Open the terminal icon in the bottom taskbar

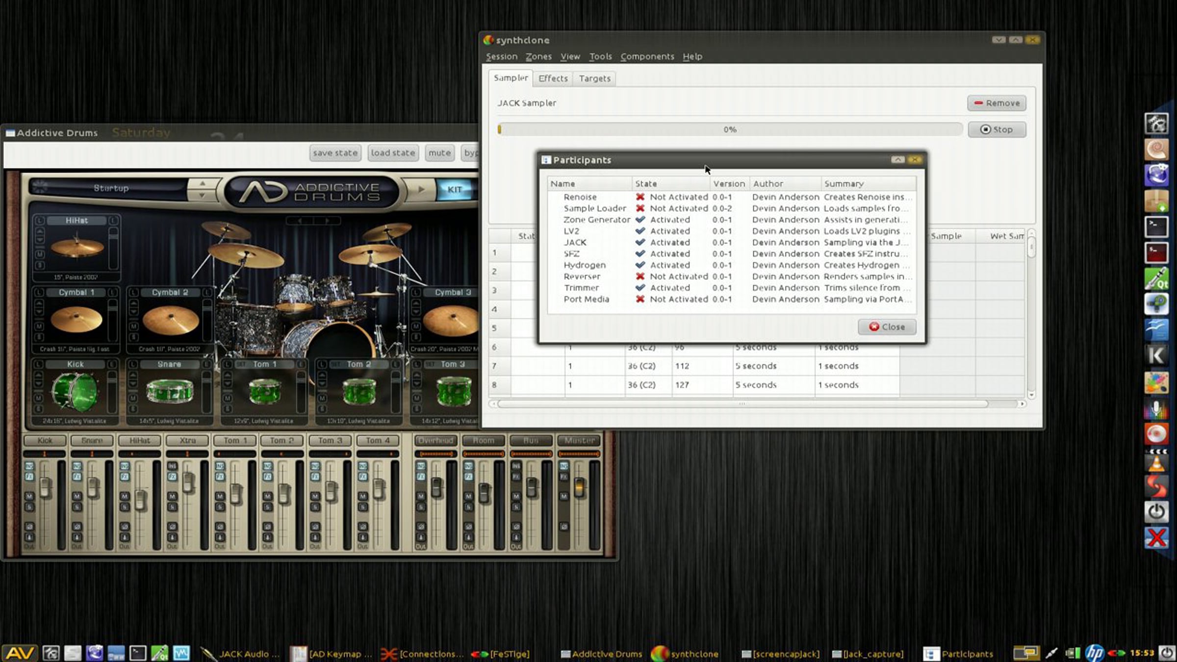pos(138,653)
